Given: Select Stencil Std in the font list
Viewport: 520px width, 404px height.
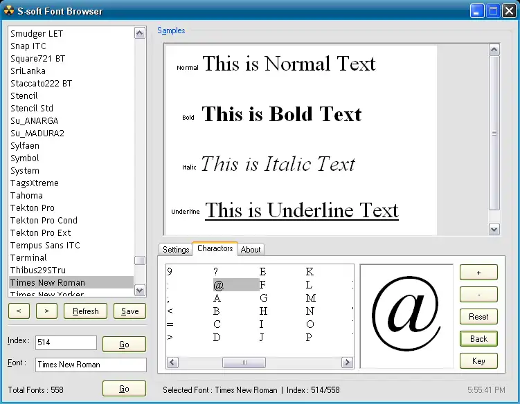Looking at the screenshot, I should (x=71, y=108).
